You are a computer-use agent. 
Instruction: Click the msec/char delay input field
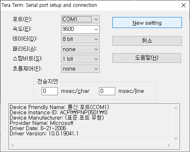tap(50, 91)
